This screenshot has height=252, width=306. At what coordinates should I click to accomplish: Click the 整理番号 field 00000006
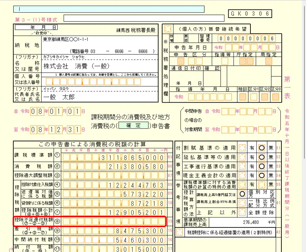point(247,38)
